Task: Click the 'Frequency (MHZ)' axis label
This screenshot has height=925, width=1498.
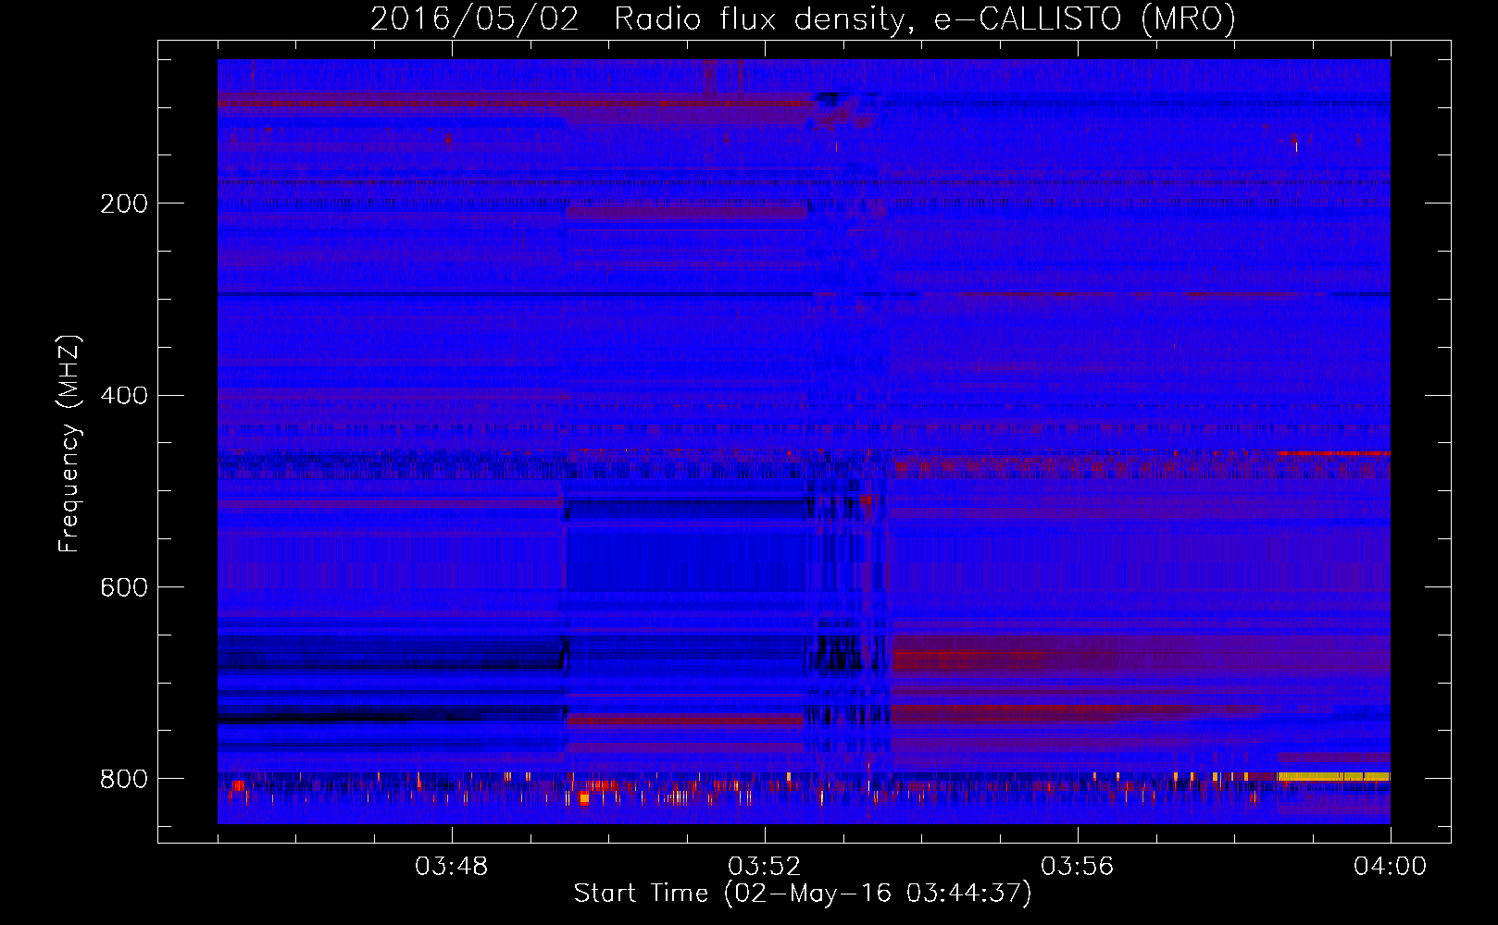Action: pyautogui.click(x=69, y=443)
